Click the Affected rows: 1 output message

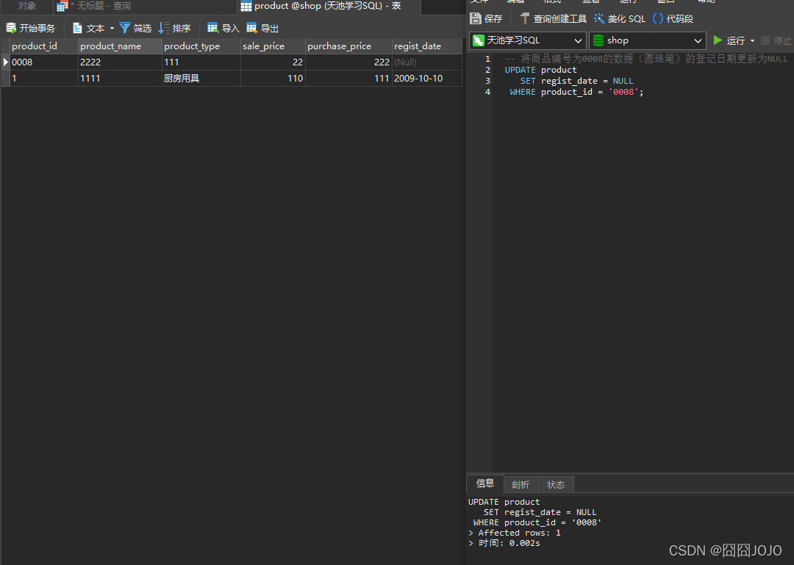(515, 533)
